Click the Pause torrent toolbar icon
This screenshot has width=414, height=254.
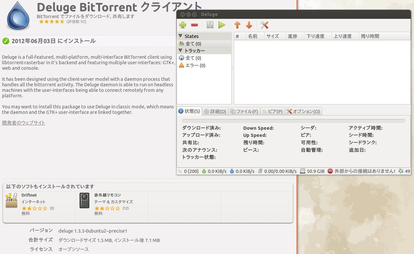[210, 25]
